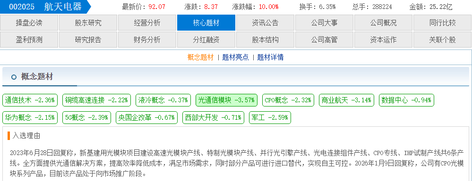
Task: Open the 公司概况 tab
Action: pyautogui.click(x=383, y=23)
